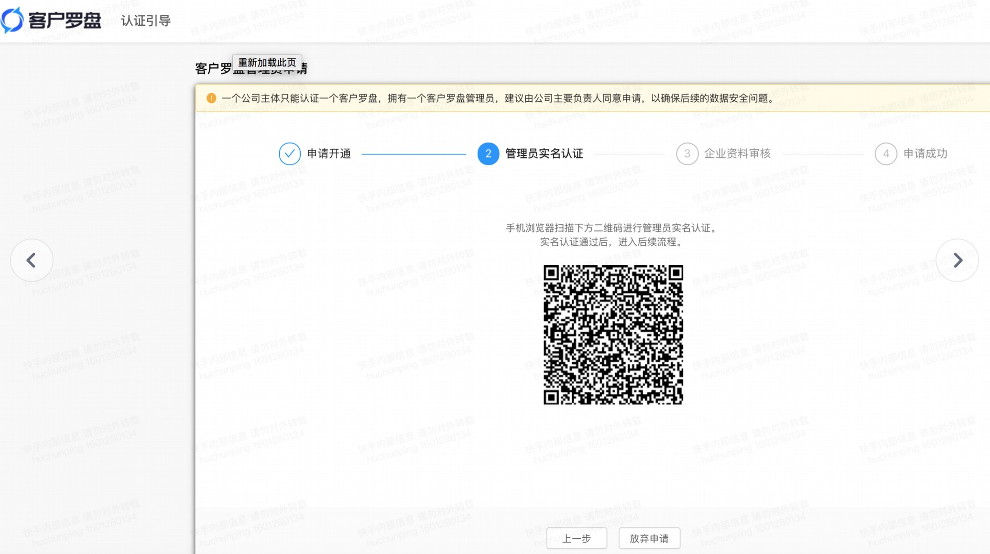Click the left navigation chevron arrow

pos(31,260)
